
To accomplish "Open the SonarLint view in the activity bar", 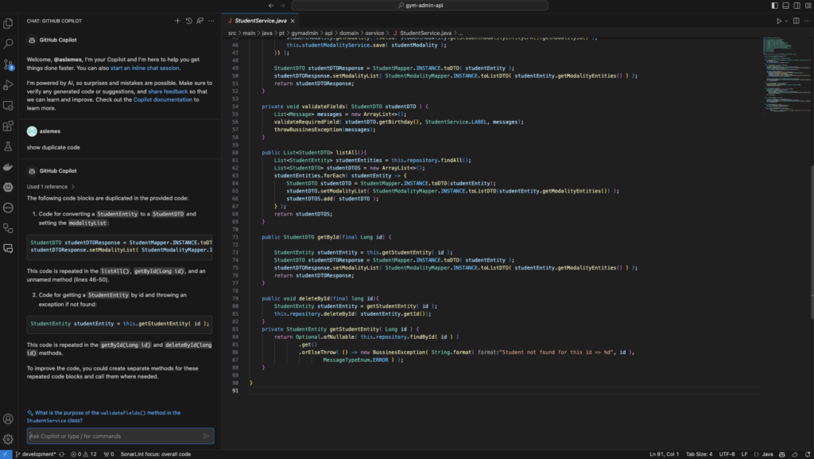I will coord(8,208).
